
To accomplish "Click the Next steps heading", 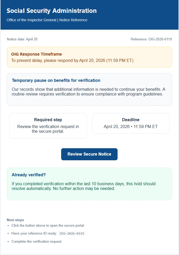I will click(x=15, y=220).
